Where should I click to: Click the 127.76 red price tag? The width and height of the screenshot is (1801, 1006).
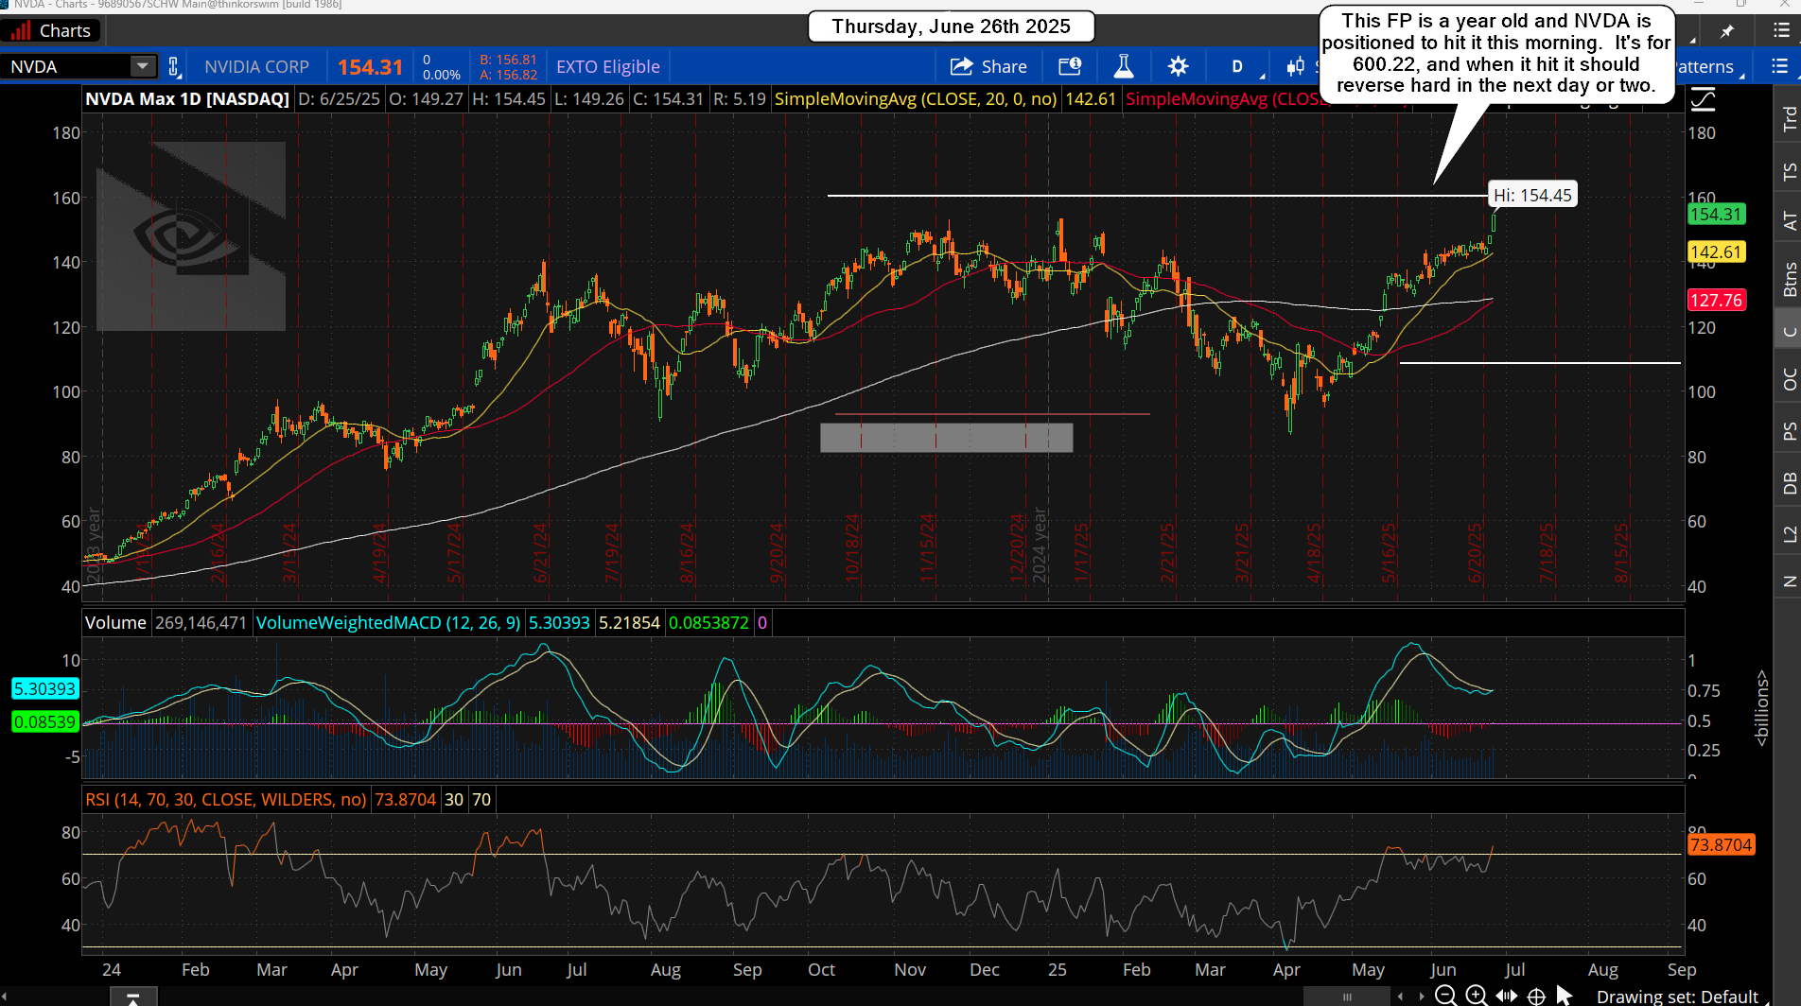coord(1716,301)
